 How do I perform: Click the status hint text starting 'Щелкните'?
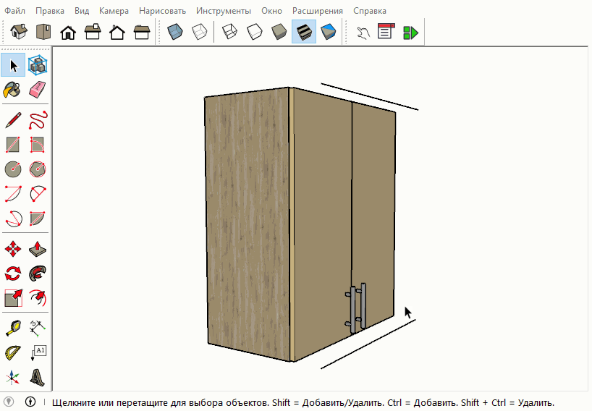(x=303, y=403)
